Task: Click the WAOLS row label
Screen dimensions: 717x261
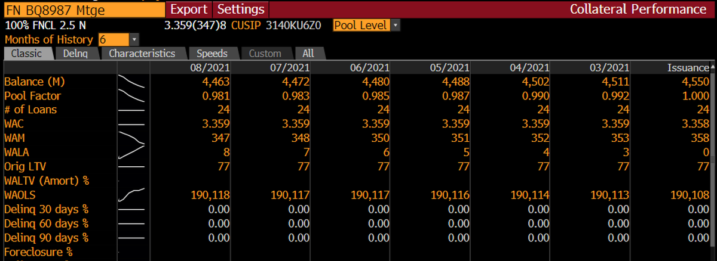Action: pos(21,195)
